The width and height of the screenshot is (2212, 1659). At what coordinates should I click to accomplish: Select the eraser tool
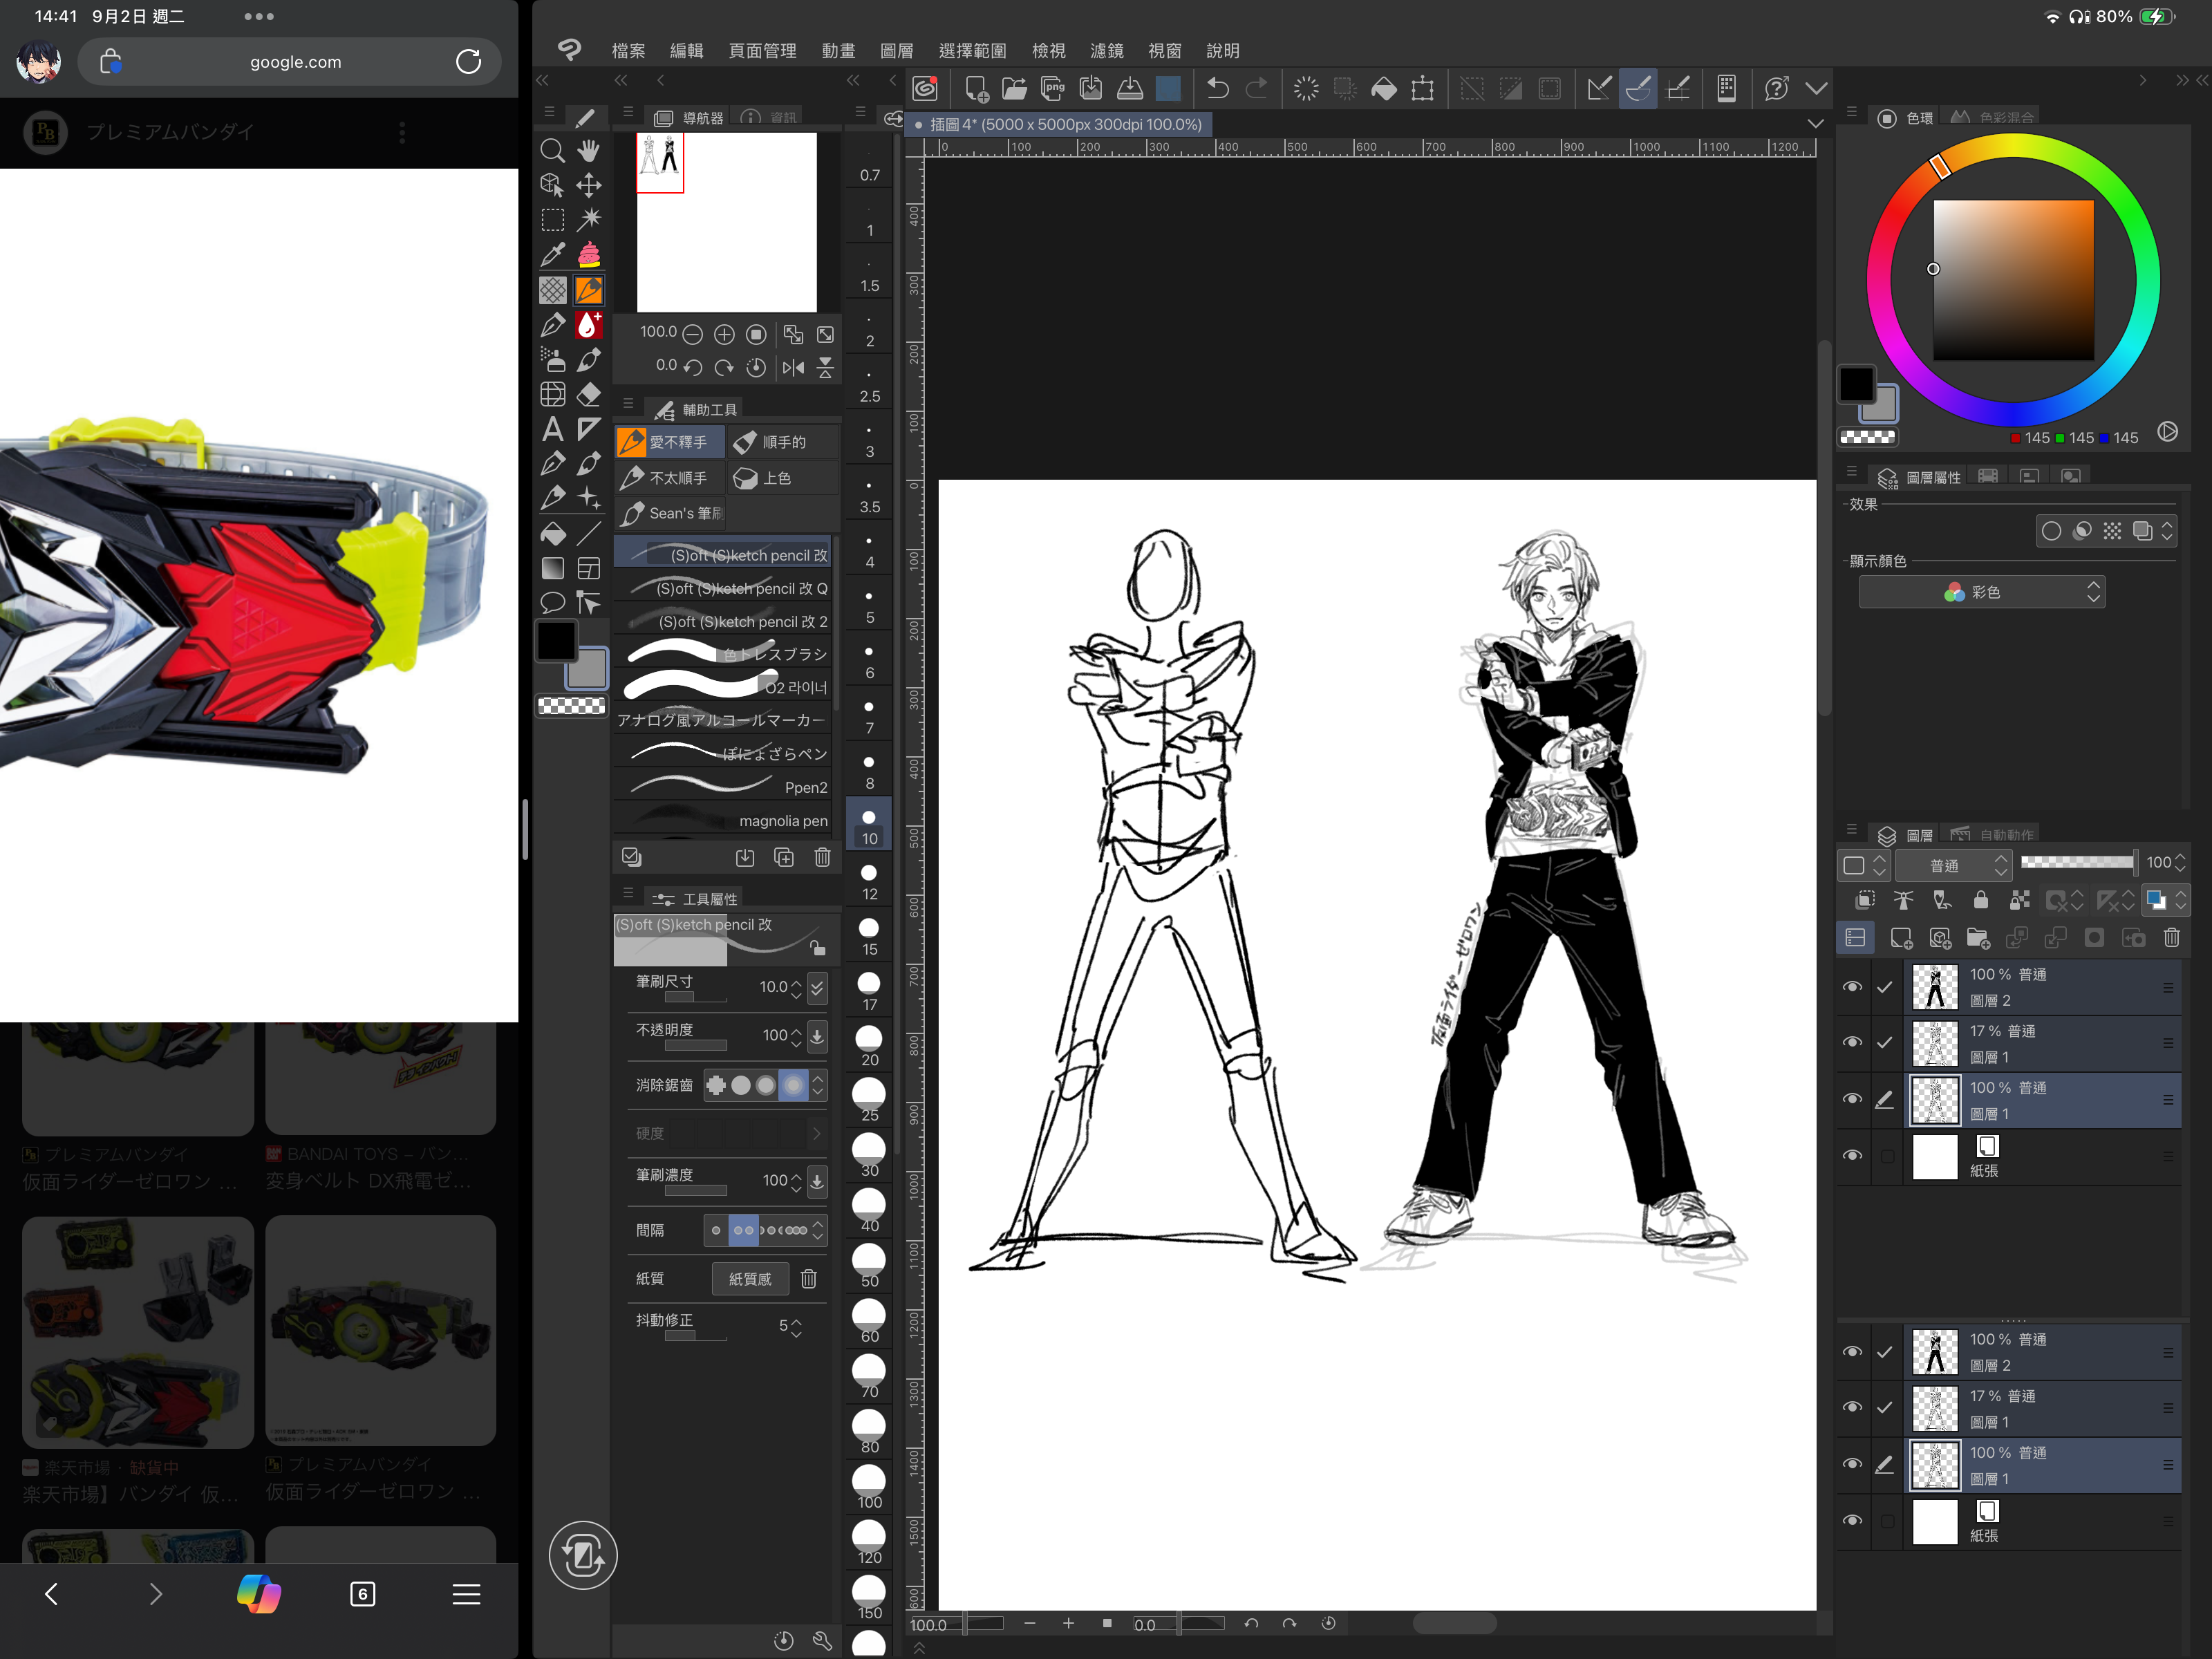coord(589,394)
